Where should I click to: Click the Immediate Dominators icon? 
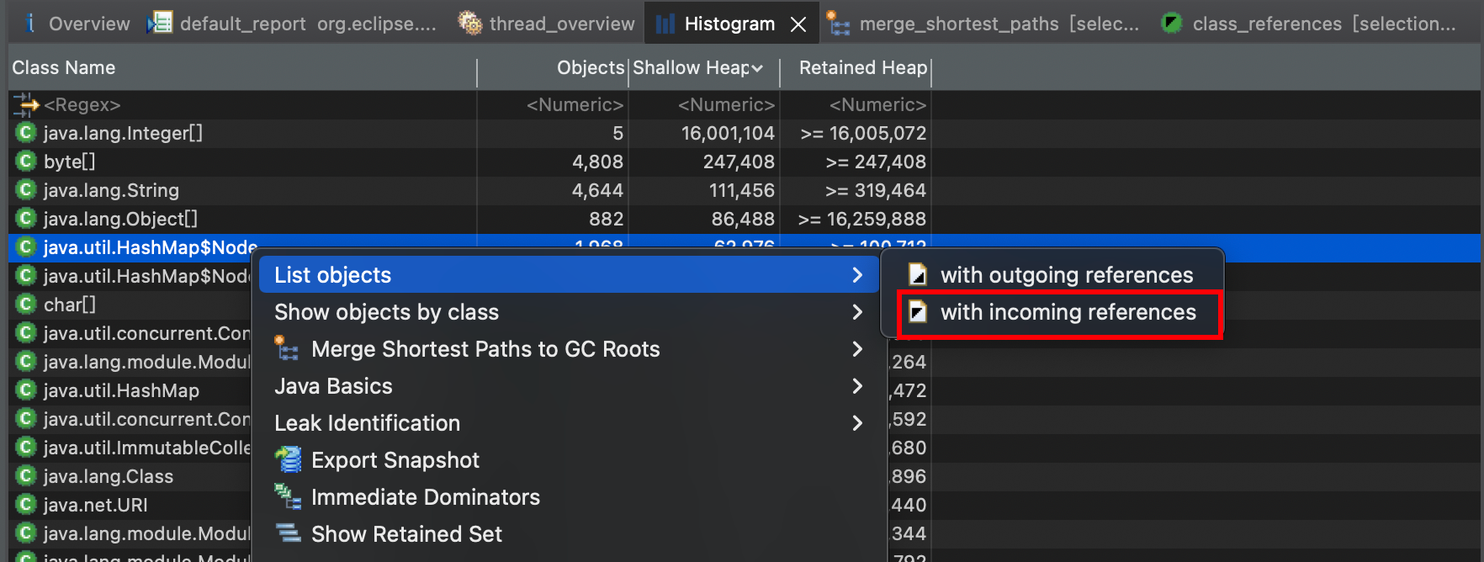(x=288, y=496)
